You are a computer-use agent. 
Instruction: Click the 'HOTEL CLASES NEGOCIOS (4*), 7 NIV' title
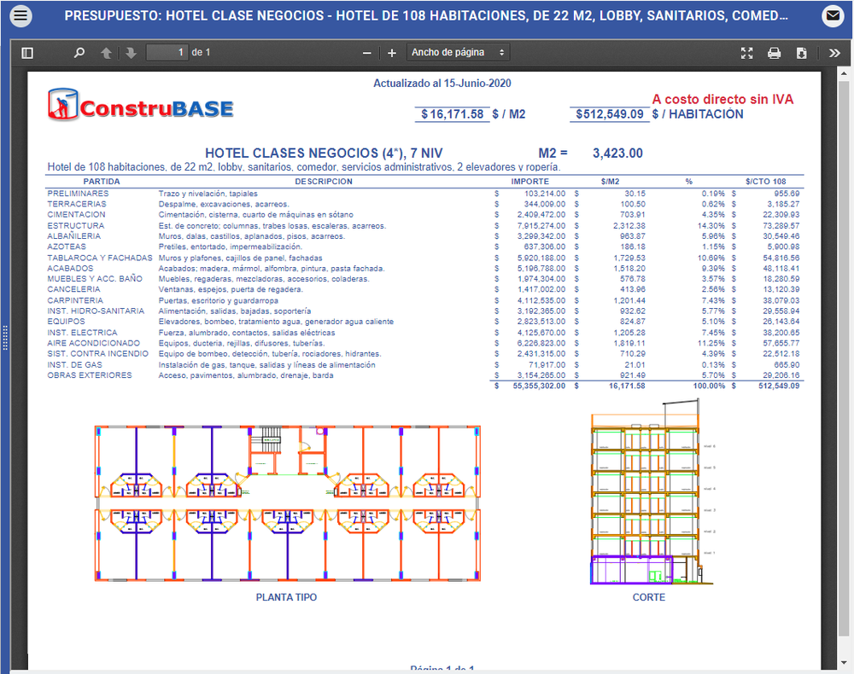coord(324,154)
